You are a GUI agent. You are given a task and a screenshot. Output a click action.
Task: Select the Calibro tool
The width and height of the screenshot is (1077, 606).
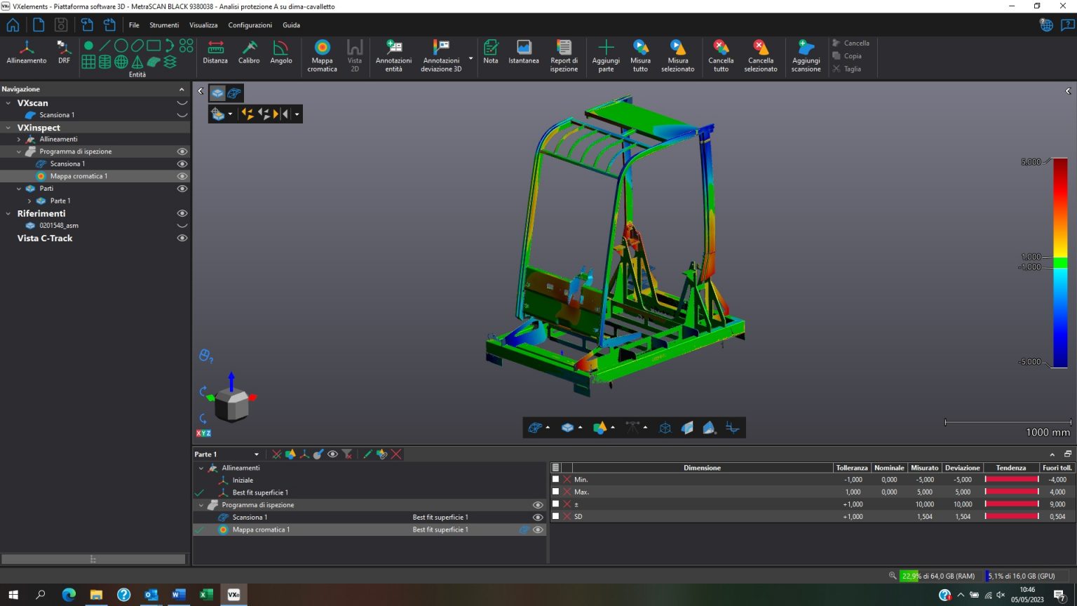(249, 55)
